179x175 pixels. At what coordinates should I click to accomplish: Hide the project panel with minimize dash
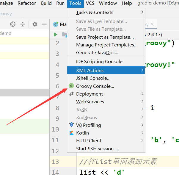44,24
